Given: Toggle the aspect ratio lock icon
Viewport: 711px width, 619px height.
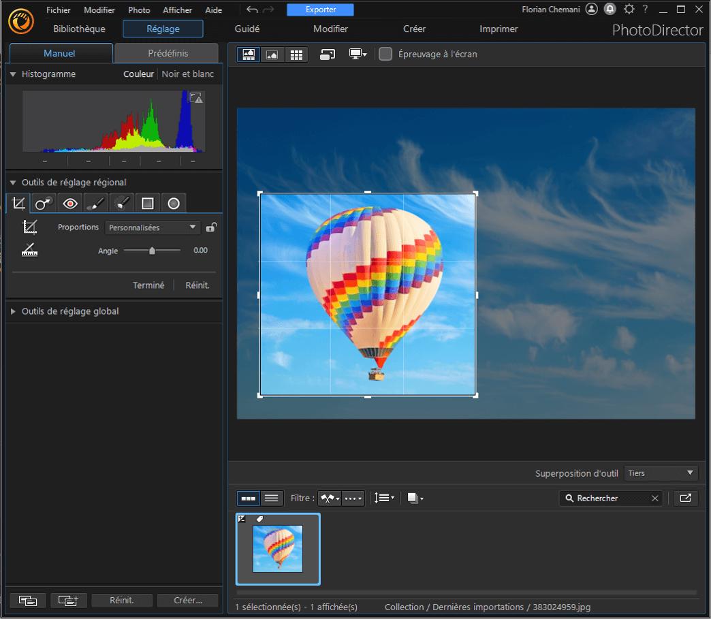Looking at the screenshot, I should pos(211,227).
